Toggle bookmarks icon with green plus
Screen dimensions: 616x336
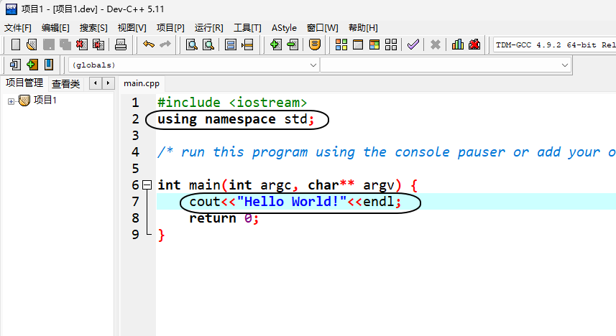tap(32, 65)
